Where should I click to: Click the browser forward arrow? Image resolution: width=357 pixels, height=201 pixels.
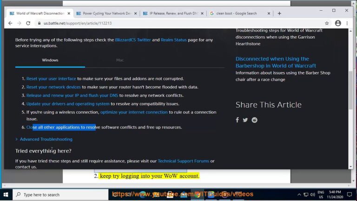19,23
